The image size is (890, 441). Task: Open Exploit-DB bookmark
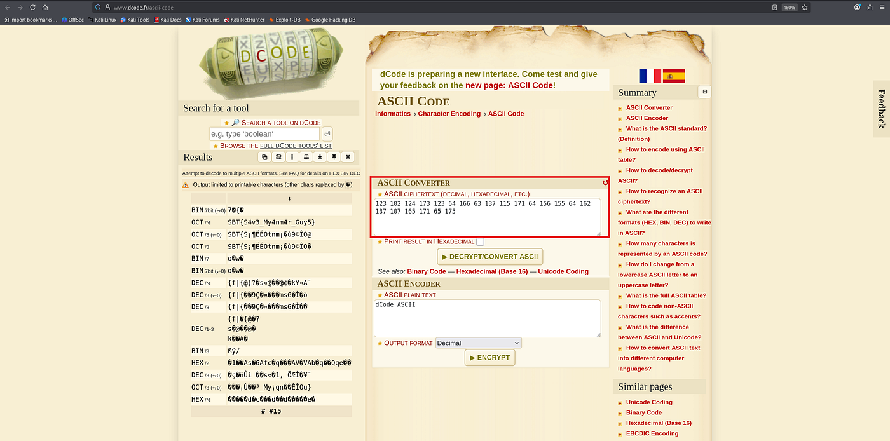tap(284, 20)
